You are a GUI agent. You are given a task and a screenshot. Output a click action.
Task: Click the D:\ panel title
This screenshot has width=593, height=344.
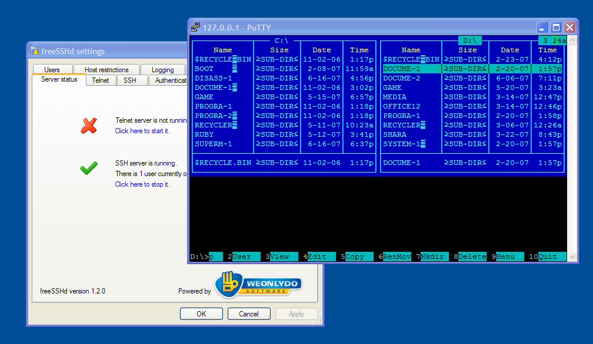469,41
